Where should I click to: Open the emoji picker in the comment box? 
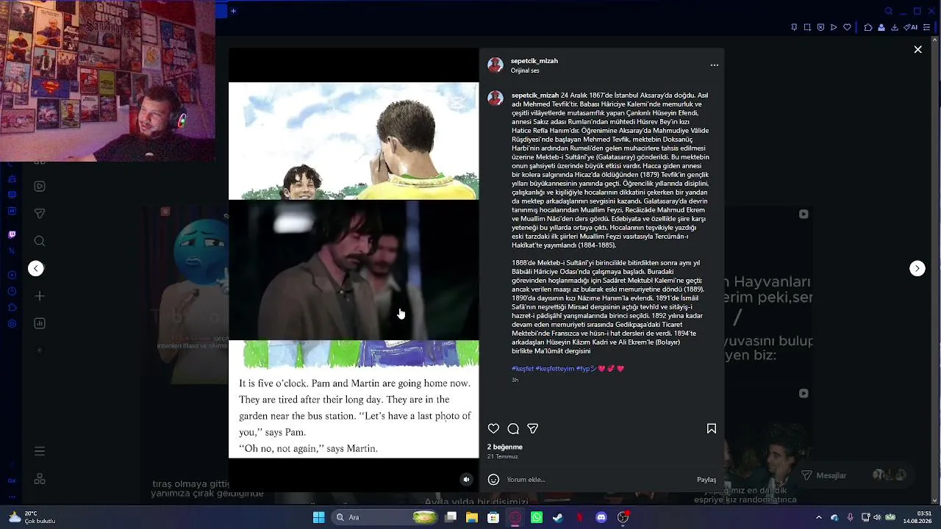point(493,480)
